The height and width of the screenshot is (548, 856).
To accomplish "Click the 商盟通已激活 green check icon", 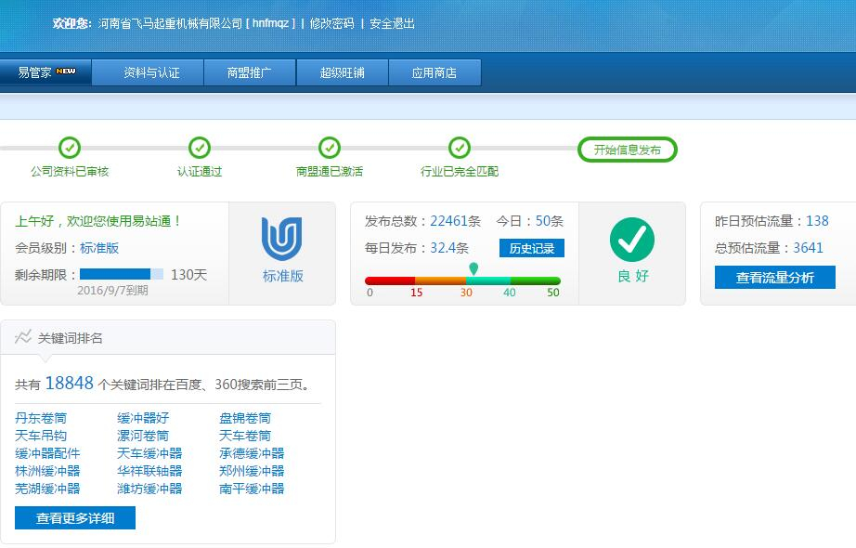I will point(330,148).
